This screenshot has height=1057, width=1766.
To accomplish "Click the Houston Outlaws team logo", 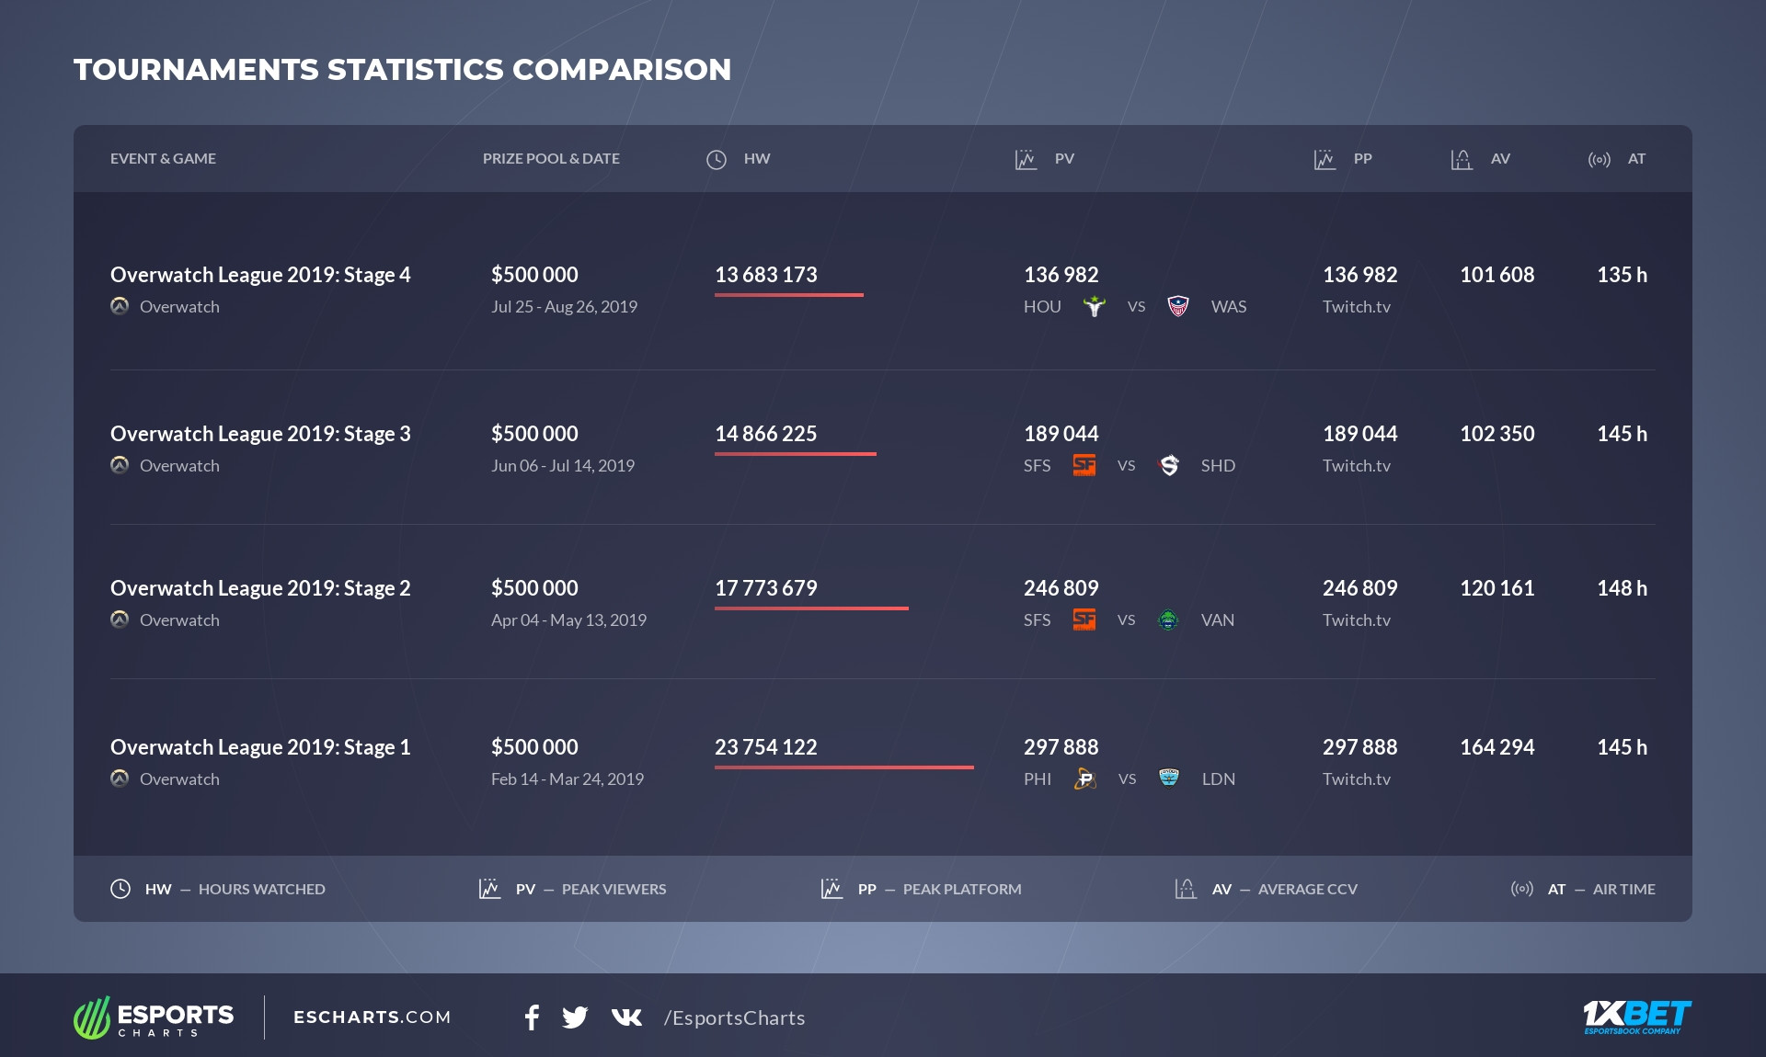I will tap(1094, 307).
